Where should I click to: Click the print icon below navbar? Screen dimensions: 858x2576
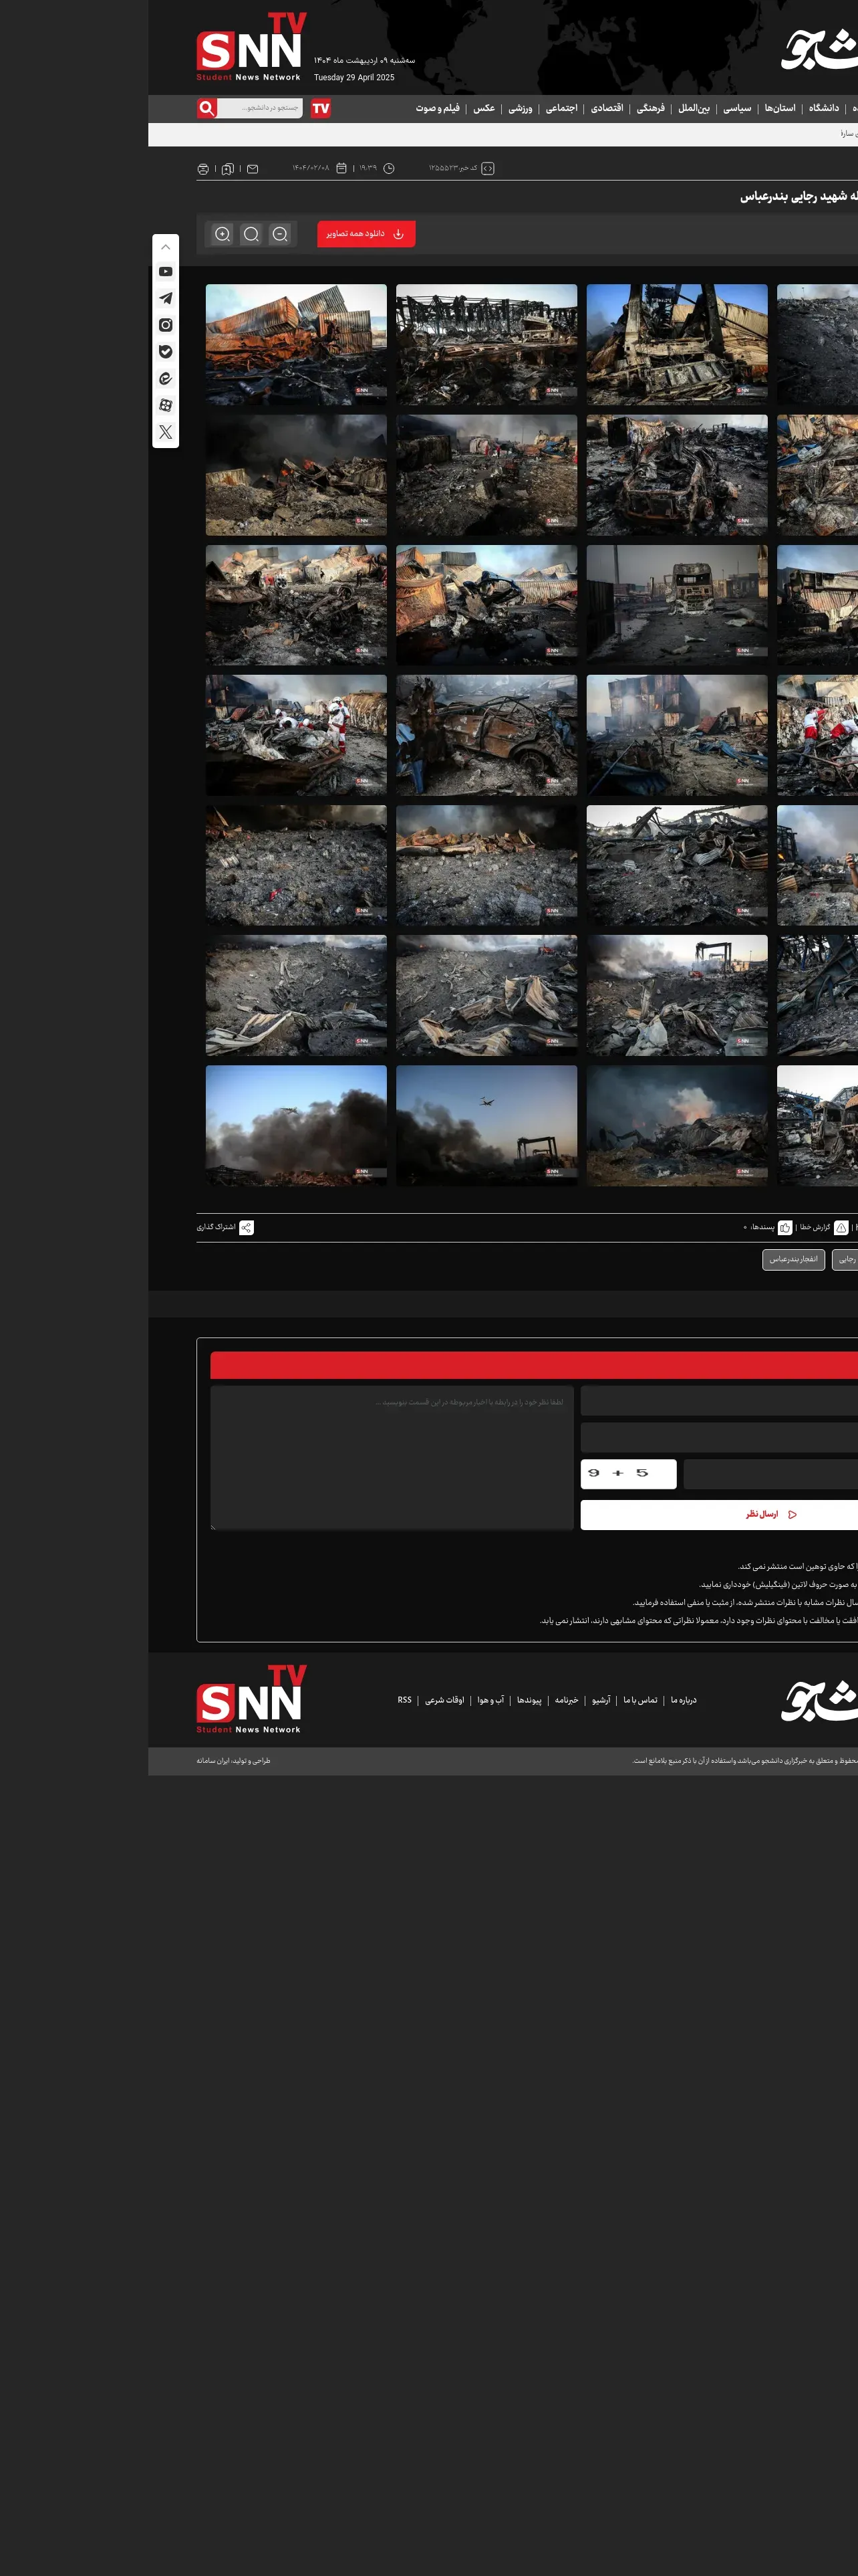point(202,169)
